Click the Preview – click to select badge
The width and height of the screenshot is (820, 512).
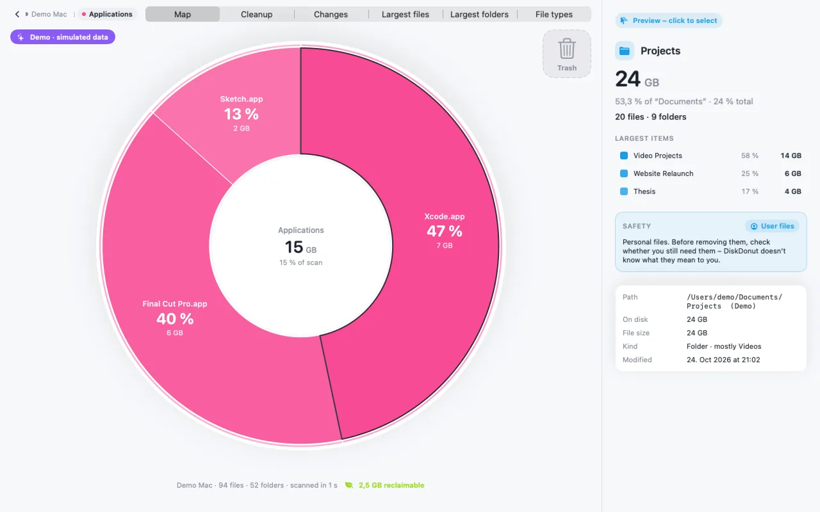click(669, 20)
